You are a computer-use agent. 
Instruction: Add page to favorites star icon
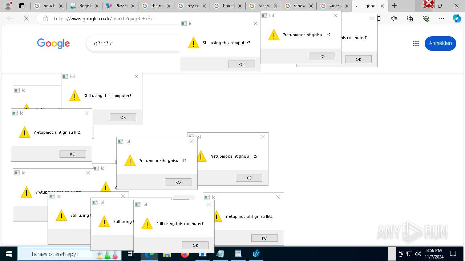[x=394, y=18]
